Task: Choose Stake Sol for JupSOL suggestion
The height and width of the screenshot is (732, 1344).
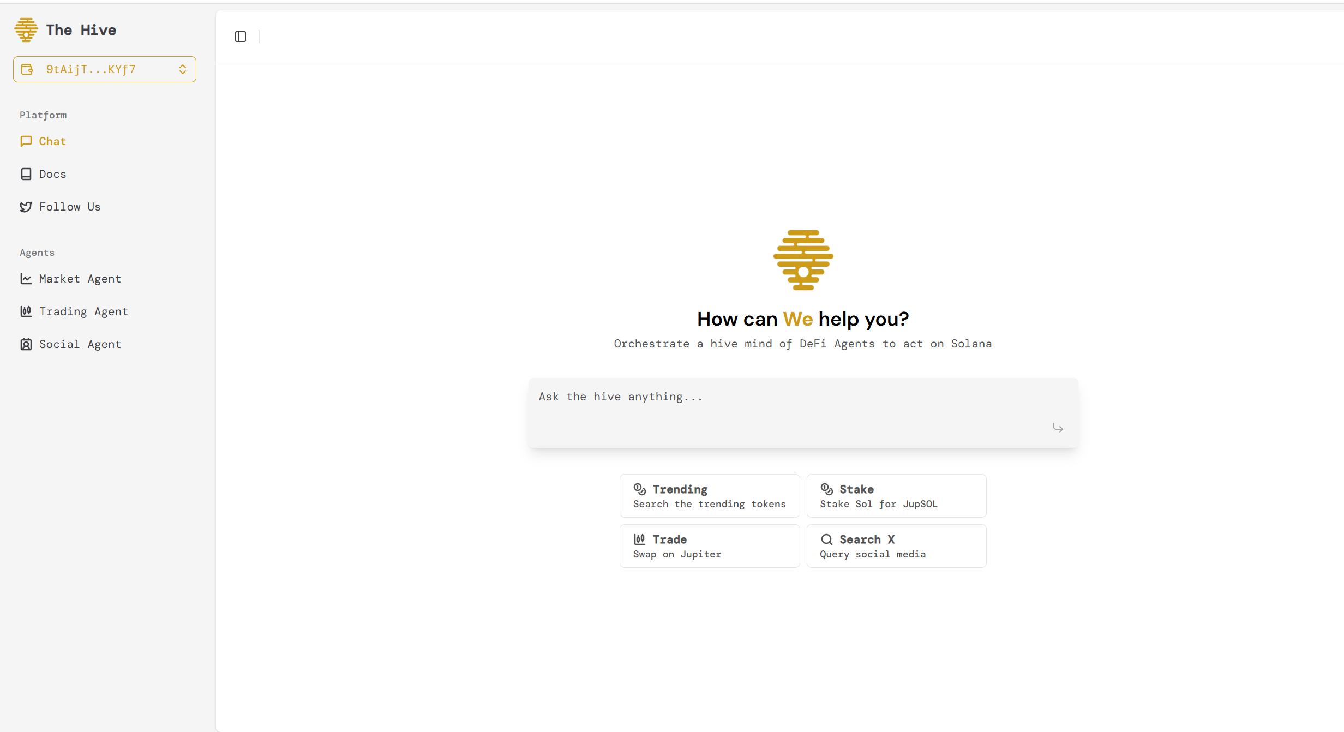Action: pos(896,496)
